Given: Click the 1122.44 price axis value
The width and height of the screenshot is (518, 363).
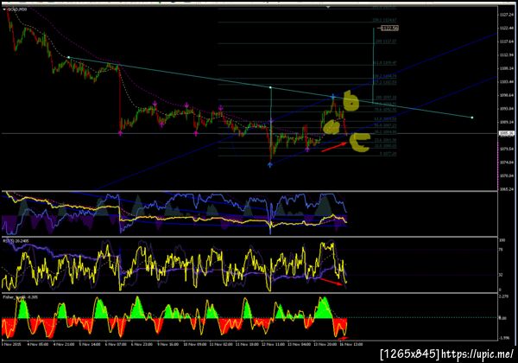Looking at the screenshot, I should pyautogui.click(x=507, y=29).
